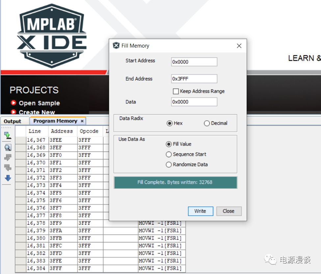Switch to the Output tab

click(x=13, y=121)
